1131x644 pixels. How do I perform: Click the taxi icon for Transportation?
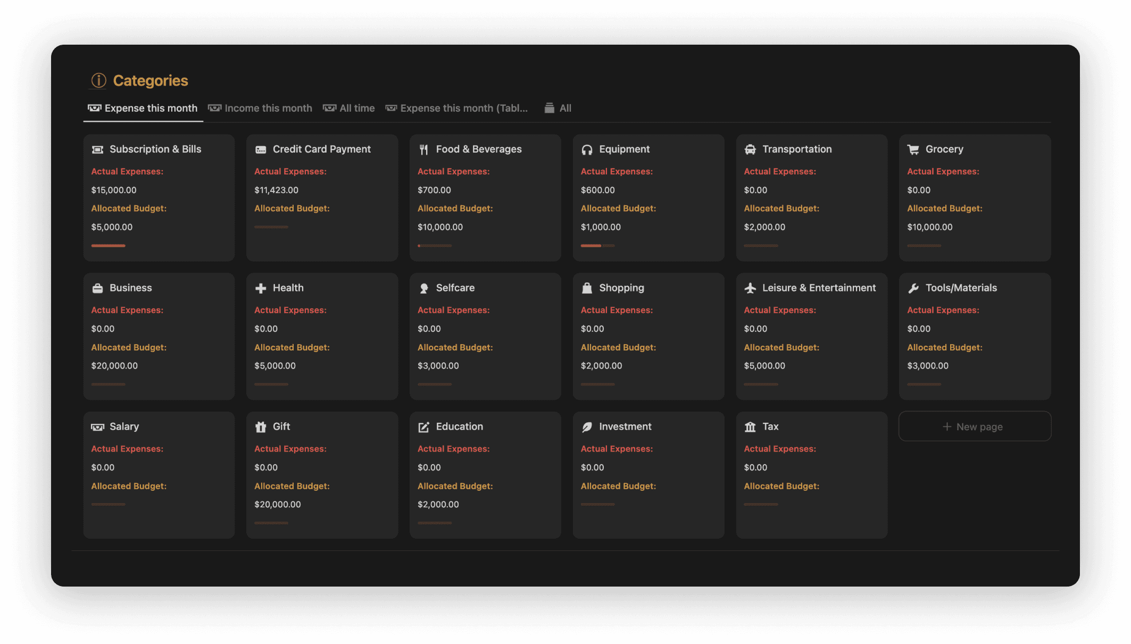[x=750, y=150]
